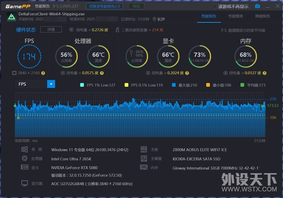Click the power usage icon beside 用电量 0.2726
283x198 pixels.
click(x=71, y=30)
